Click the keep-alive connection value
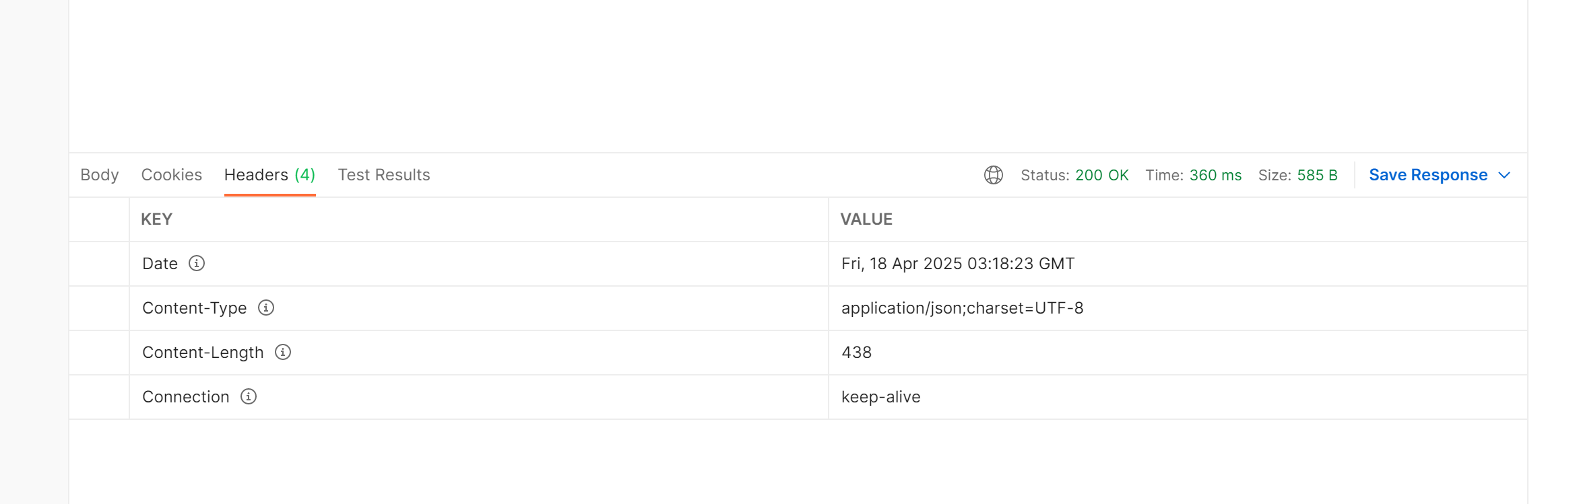This screenshot has height=504, width=1577. pyautogui.click(x=880, y=396)
